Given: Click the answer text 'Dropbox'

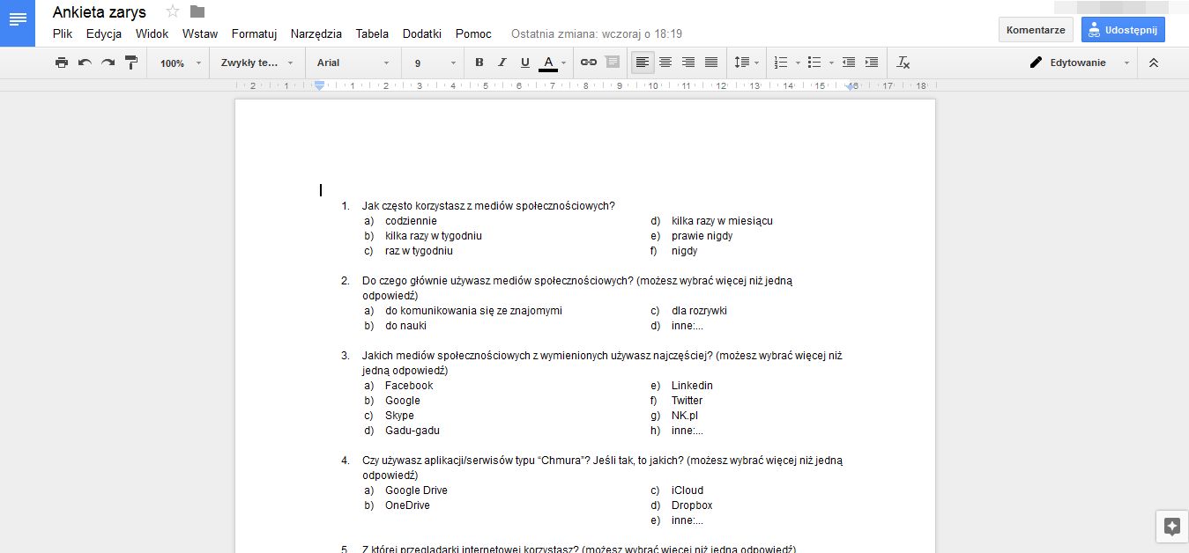Looking at the screenshot, I should coord(692,505).
